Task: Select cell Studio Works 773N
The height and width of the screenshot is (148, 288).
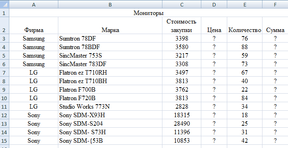Action: pyautogui.click(x=110, y=107)
